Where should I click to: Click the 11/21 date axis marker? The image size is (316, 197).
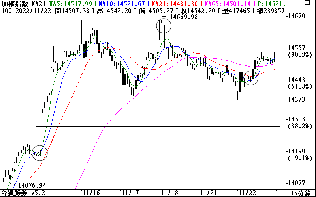pyautogui.click(x=209, y=193)
